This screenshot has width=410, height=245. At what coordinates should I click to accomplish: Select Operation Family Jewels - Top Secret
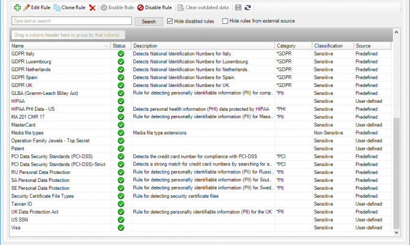50,140
